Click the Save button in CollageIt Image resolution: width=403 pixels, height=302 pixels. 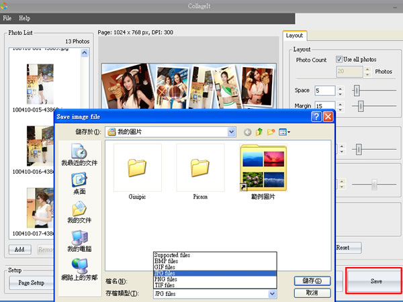pos(374,281)
